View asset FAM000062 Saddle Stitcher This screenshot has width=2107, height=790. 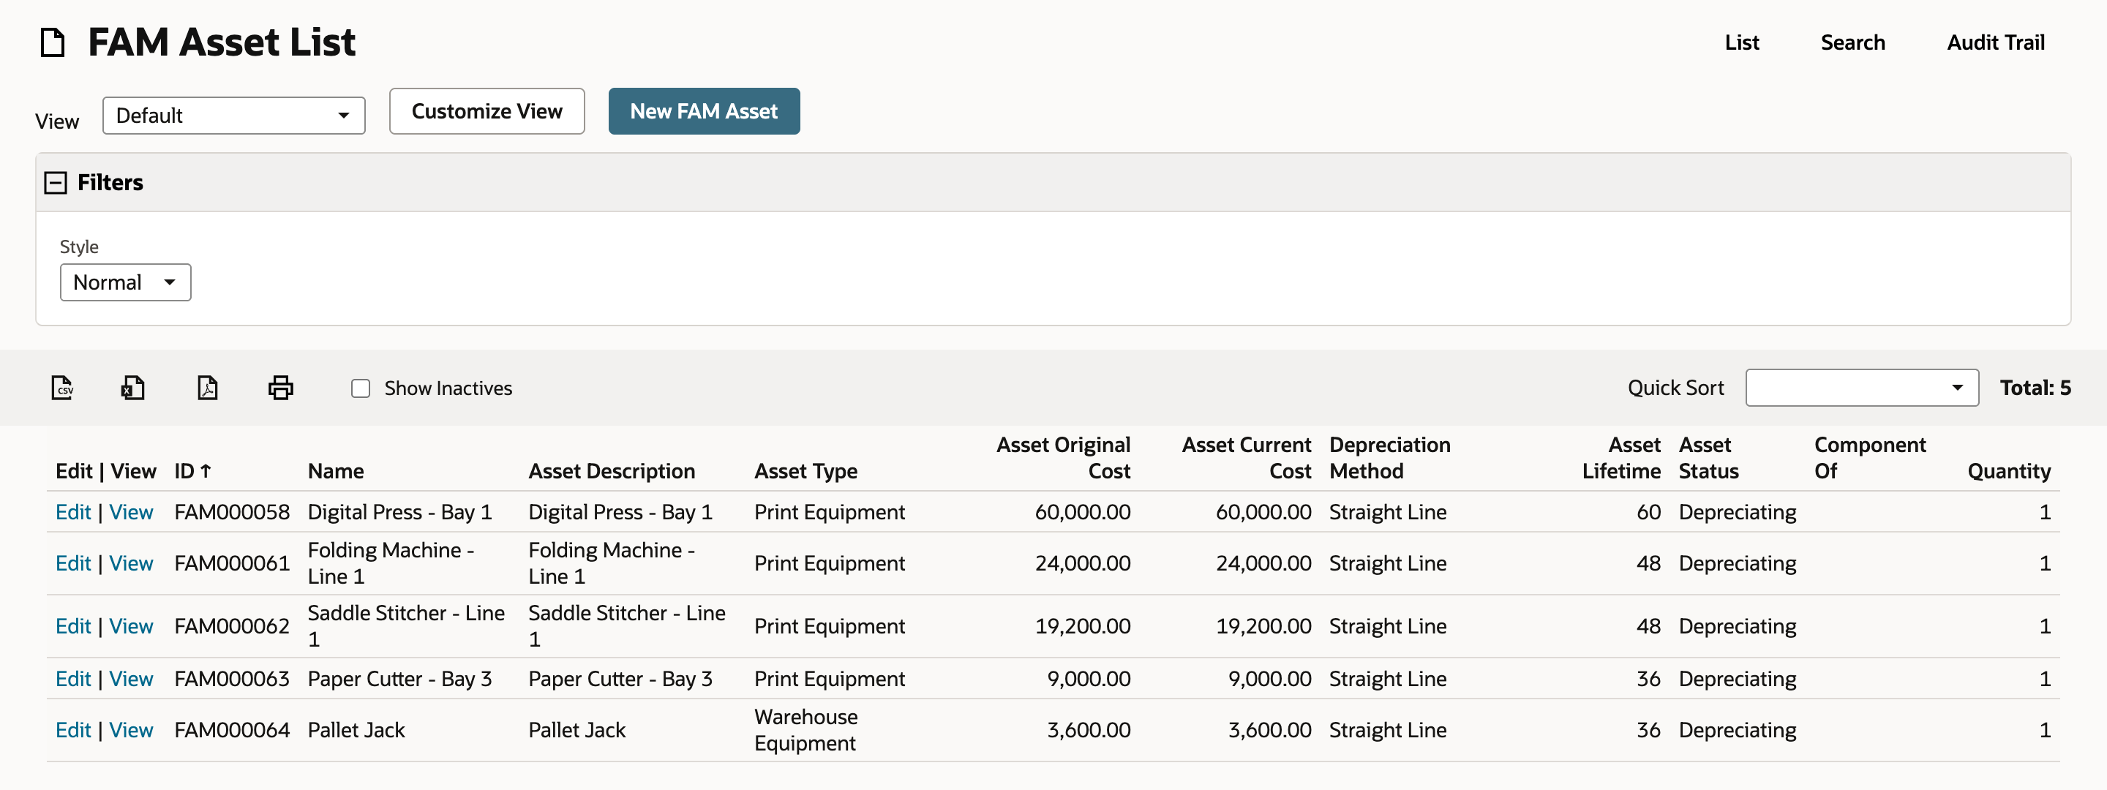click(131, 626)
